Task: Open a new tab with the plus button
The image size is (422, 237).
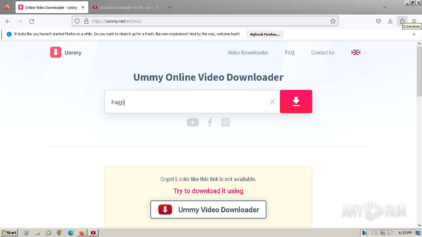Action: click(169, 7)
